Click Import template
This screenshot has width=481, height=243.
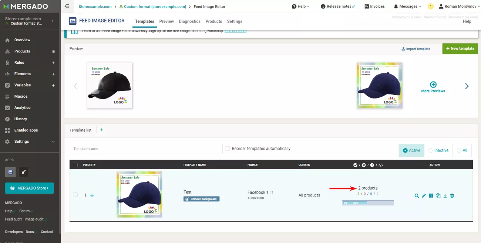click(x=416, y=49)
